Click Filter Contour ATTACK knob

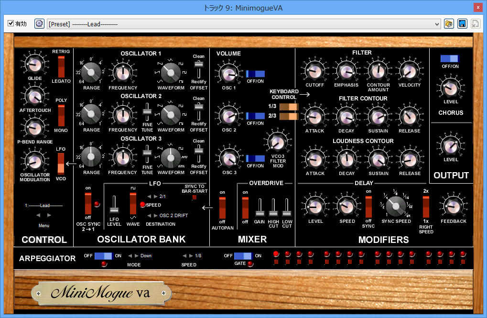pyautogui.click(x=314, y=117)
